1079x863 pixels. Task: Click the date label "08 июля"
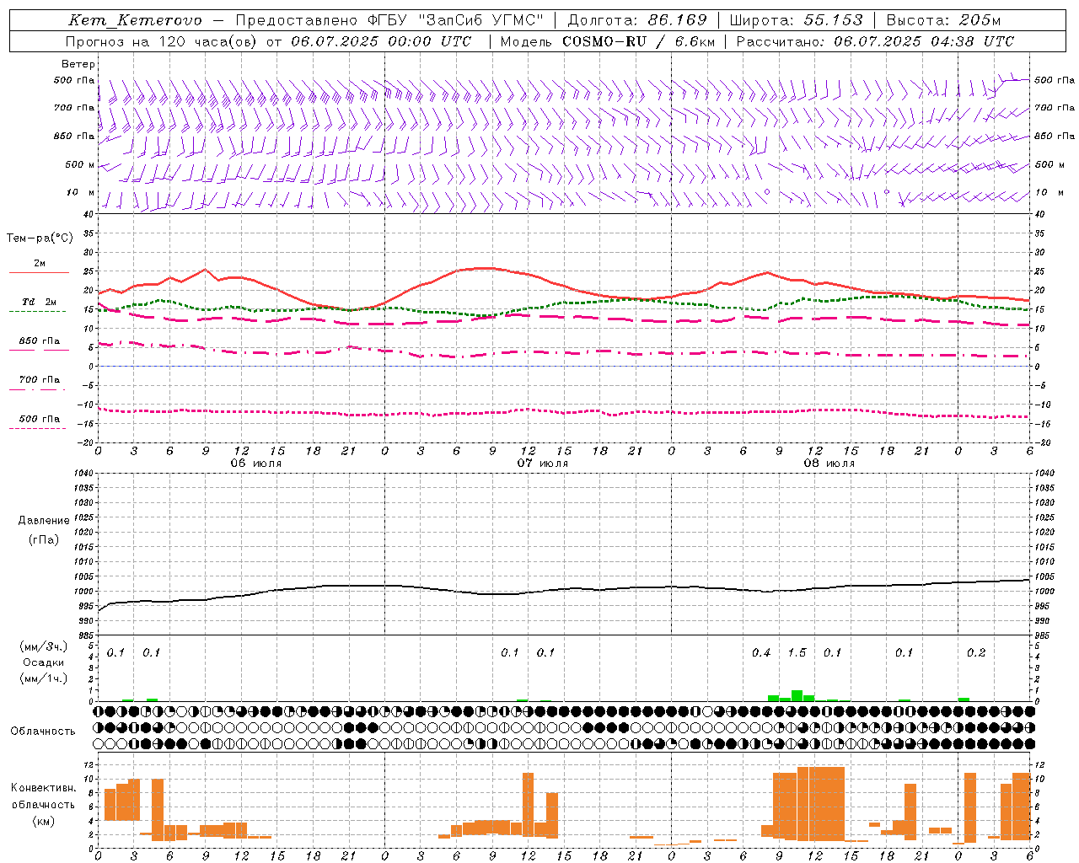(x=829, y=464)
